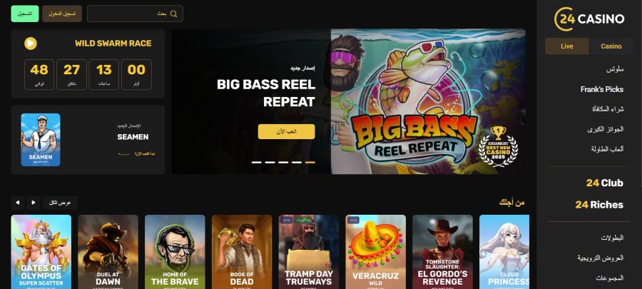Select the last carousel slide indicator
This screenshot has height=289, width=642.
310,163
